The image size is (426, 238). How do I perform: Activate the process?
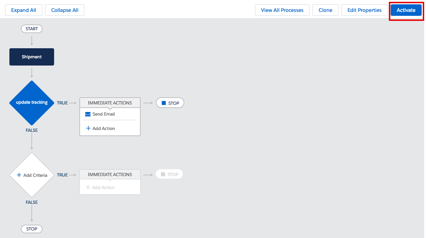[x=406, y=10]
